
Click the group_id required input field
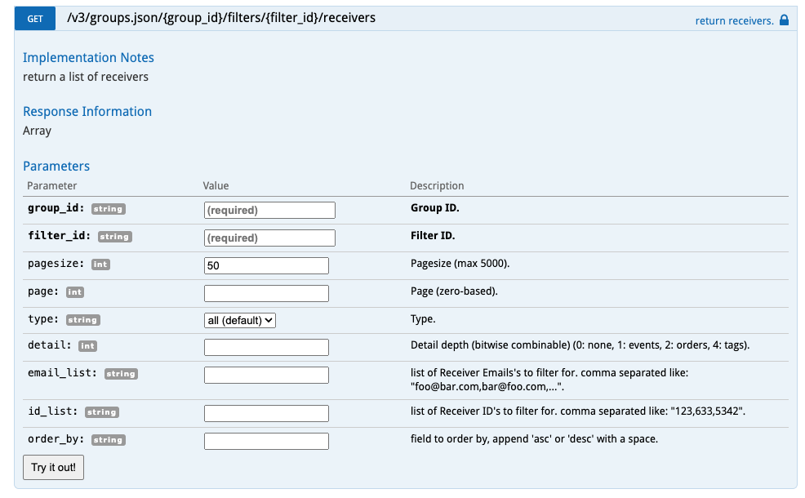269,210
